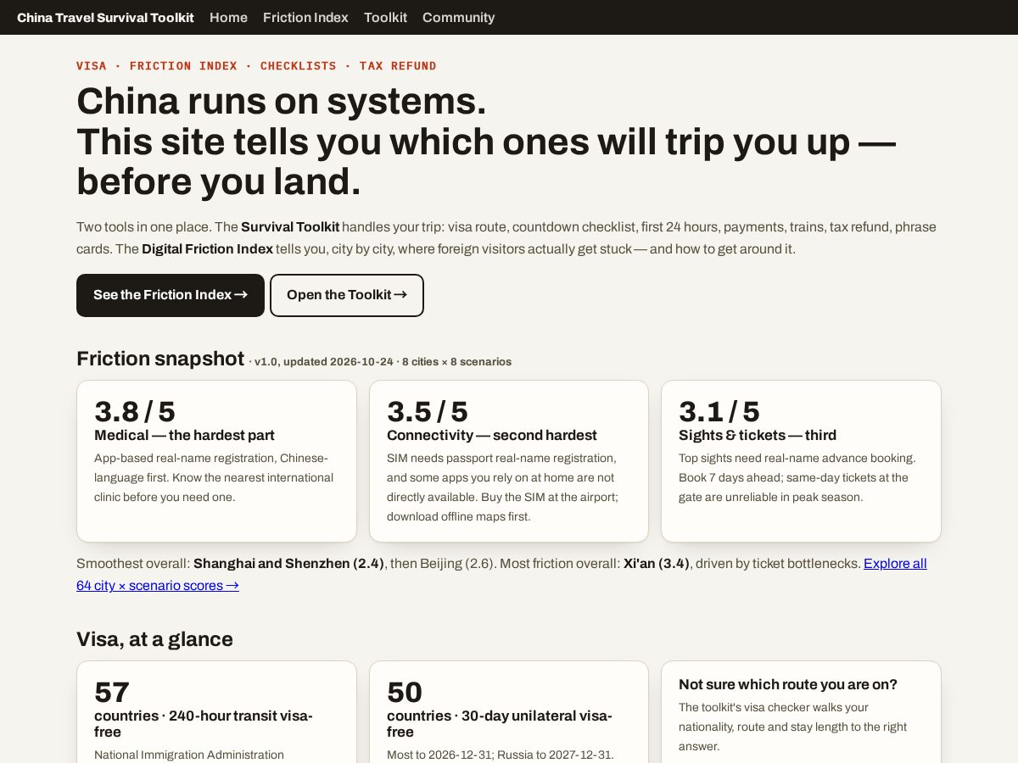Click the 'Friction snapshot' heading
The width and height of the screenshot is (1018, 763).
[160, 359]
